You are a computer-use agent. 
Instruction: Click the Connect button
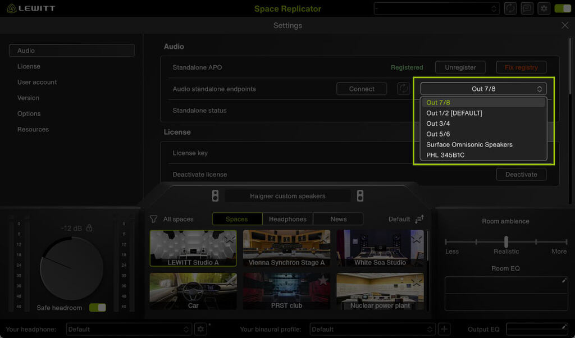[x=362, y=89]
